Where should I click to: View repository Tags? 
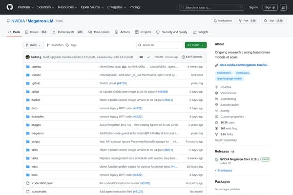[71, 45]
